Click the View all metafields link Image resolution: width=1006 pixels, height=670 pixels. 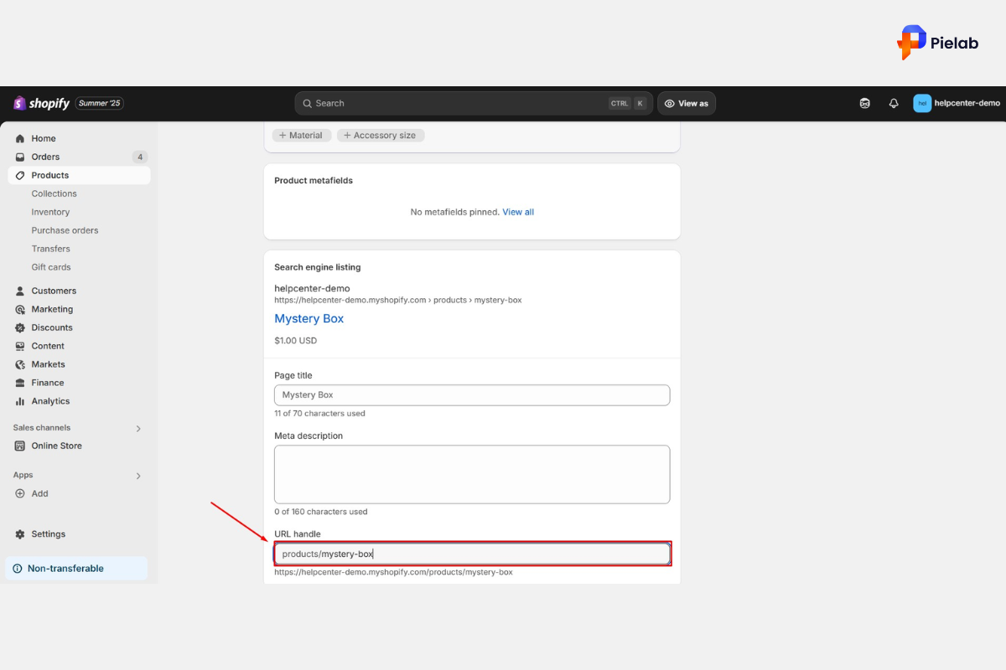(x=518, y=212)
